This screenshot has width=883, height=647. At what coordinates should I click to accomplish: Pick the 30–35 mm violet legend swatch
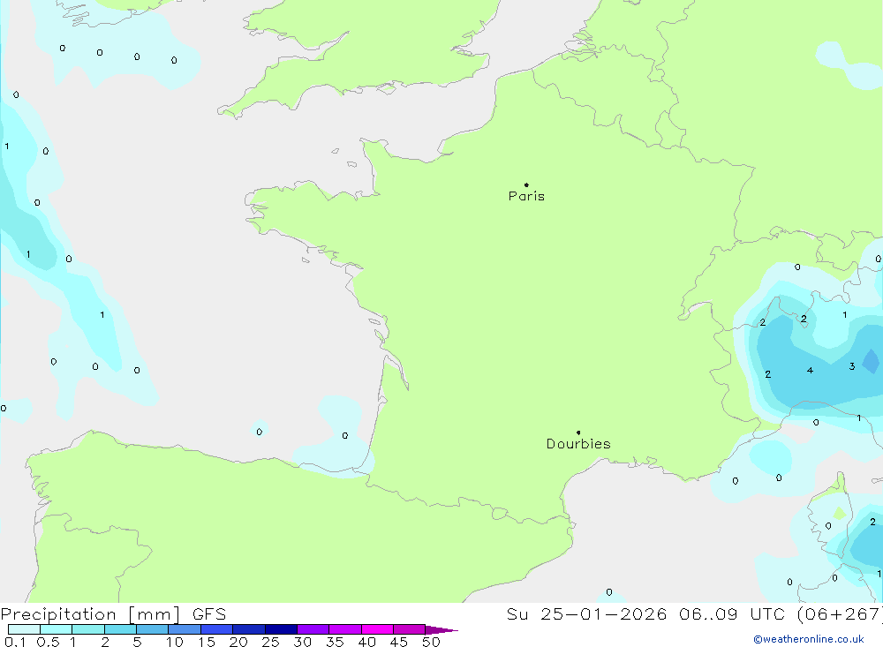coord(313,629)
